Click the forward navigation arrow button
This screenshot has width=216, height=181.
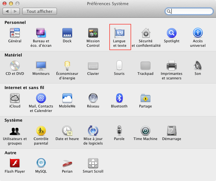(x=15, y=11)
